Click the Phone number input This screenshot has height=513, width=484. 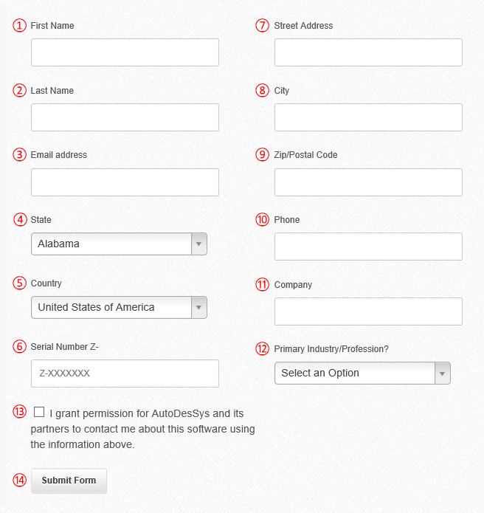pyautogui.click(x=368, y=247)
